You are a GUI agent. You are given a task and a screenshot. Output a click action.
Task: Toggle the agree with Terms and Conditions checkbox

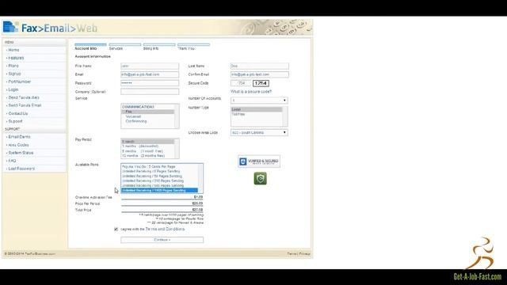tap(116, 229)
